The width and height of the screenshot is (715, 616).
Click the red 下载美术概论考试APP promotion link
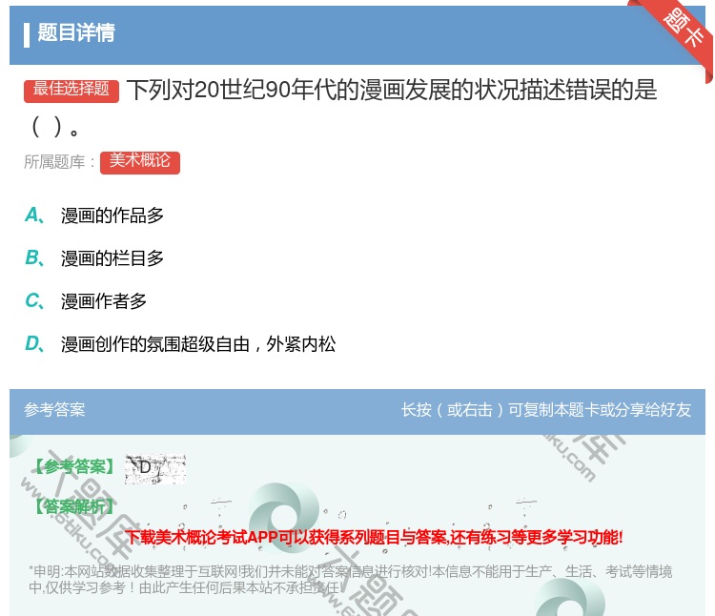point(374,537)
